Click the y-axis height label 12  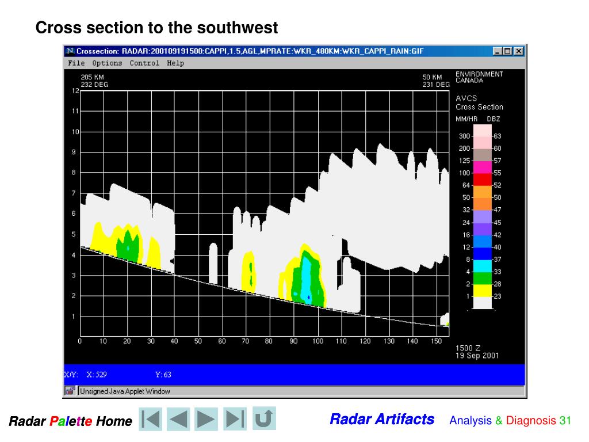[x=75, y=90]
